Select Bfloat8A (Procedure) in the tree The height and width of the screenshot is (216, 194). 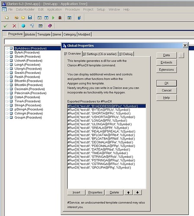click(29, 85)
